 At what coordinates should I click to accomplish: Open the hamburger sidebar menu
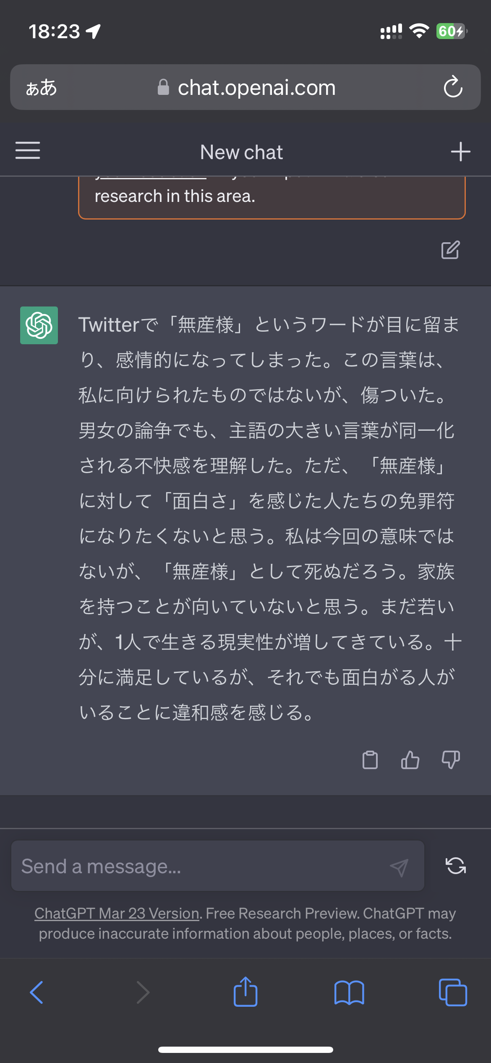click(28, 151)
